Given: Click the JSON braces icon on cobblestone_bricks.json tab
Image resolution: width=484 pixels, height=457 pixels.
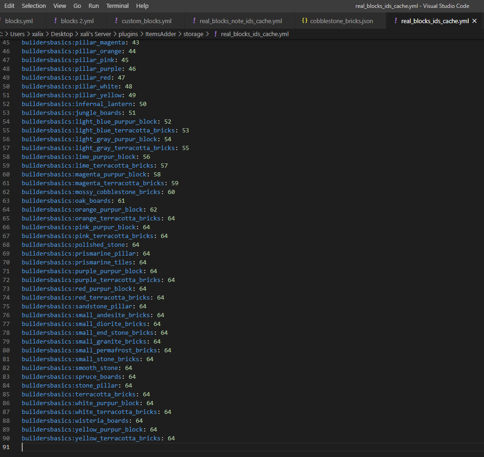Looking at the screenshot, I should point(305,20).
